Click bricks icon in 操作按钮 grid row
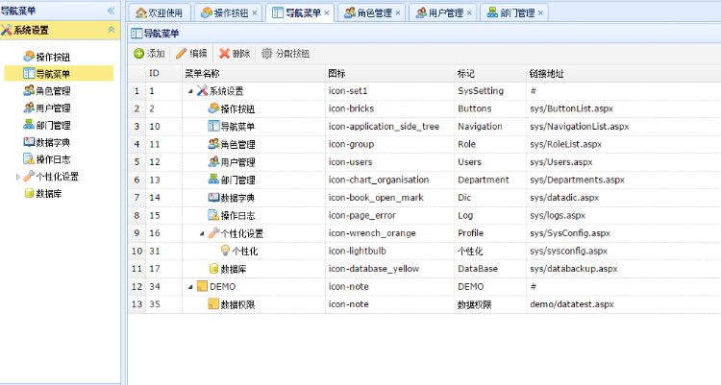This screenshot has width=721, height=385. point(213,108)
